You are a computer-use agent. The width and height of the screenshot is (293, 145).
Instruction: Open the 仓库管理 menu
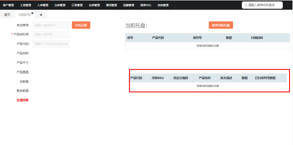94,5
